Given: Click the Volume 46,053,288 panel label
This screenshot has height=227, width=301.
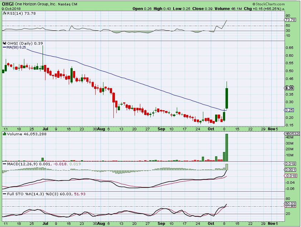Looking at the screenshot, I should pyautogui.click(x=27, y=134).
